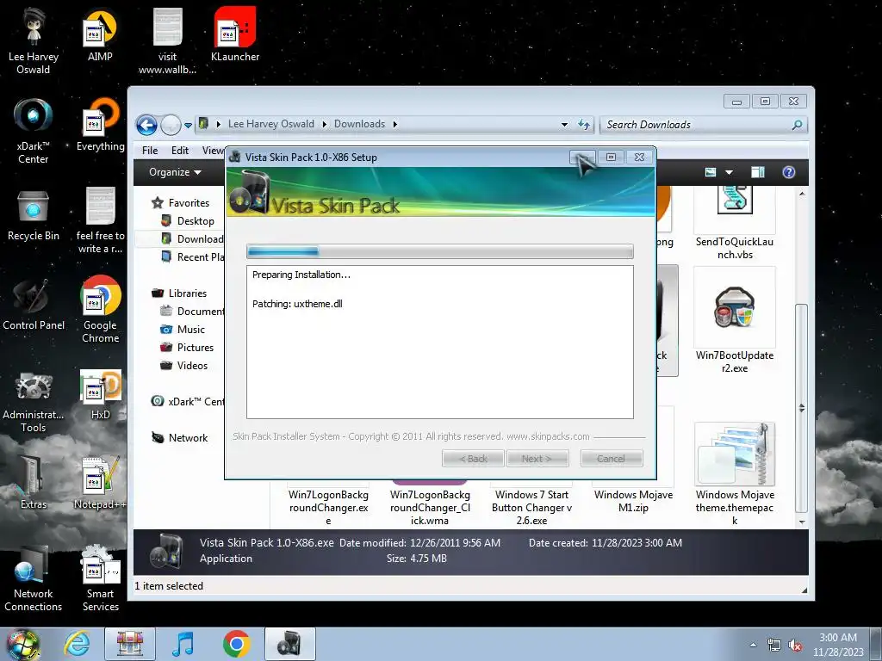Viewport: 882px width, 661px height.
Task: Open the Smart Services desktop icon
Action: coord(101,579)
